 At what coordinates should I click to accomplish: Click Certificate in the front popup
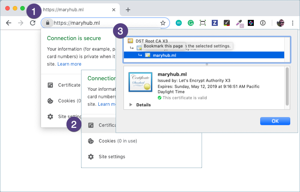pos(99,125)
